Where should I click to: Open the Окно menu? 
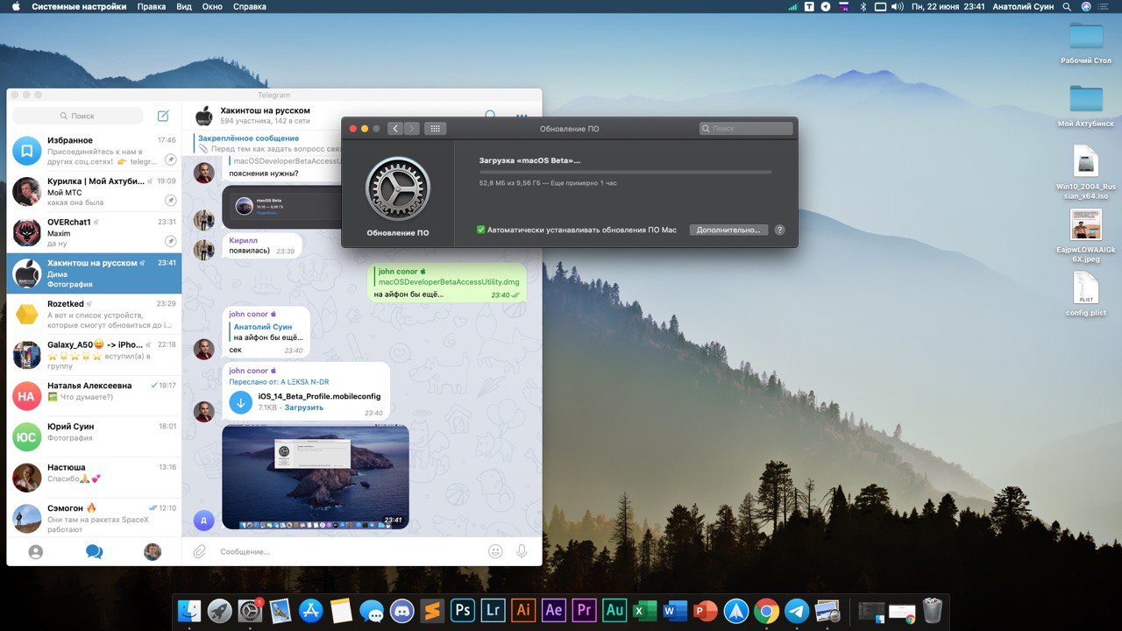click(x=212, y=6)
